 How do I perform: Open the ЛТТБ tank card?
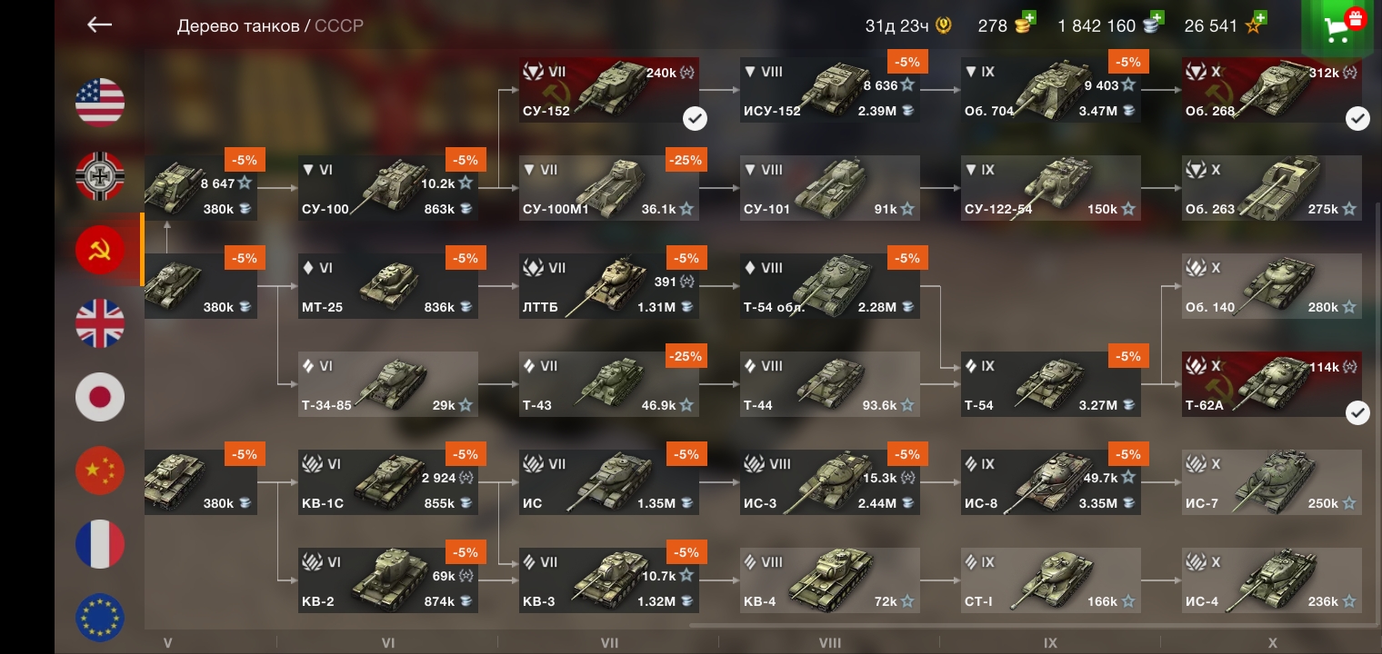[609, 286]
